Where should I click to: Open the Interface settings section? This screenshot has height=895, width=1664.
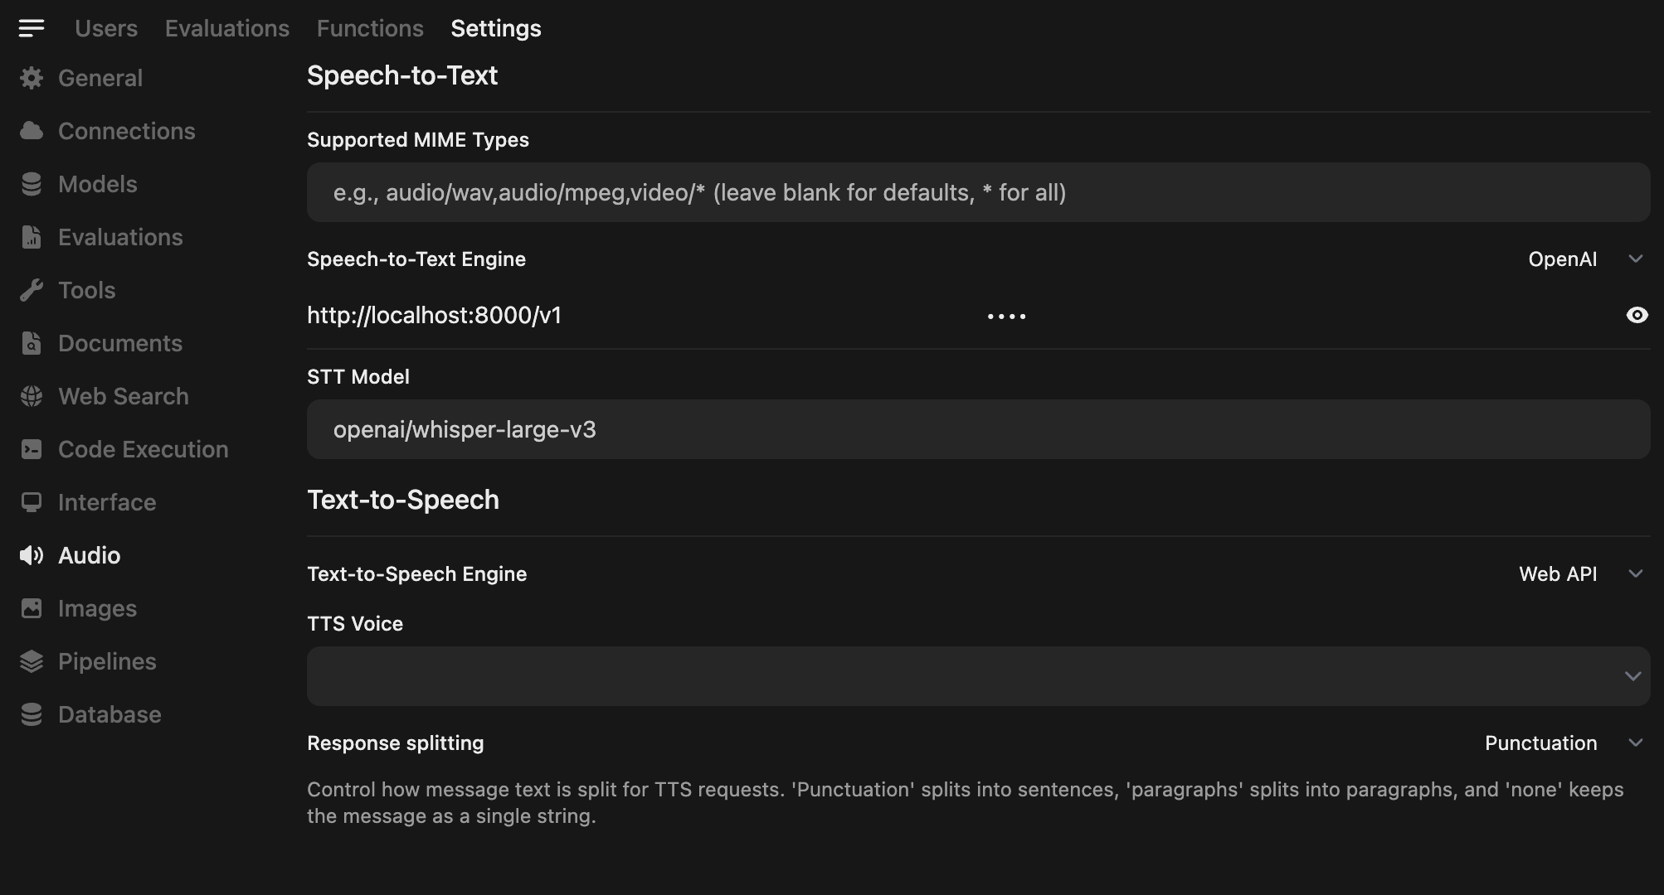click(x=107, y=502)
